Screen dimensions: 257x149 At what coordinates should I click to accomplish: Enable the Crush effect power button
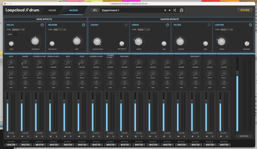pyautogui.click(x=126, y=25)
